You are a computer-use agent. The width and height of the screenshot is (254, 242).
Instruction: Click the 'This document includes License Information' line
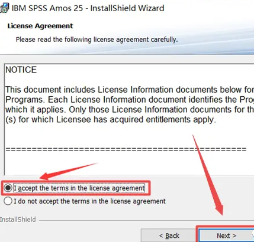[x=130, y=90]
